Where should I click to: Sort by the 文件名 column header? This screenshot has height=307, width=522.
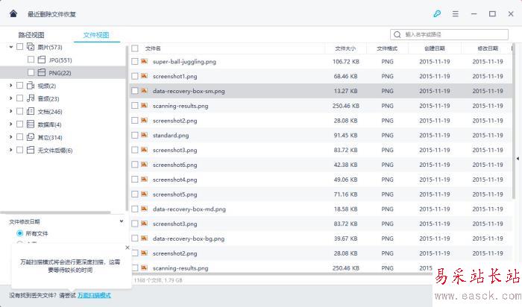[x=153, y=48]
